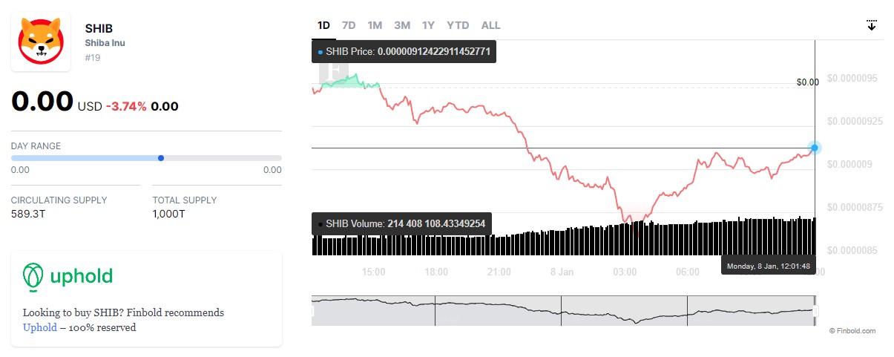This screenshot has width=894, height=357.
Task: Click the volume bars near 03:00
Action: coord(625,241)
